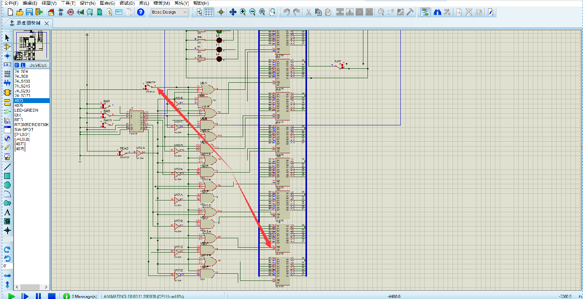Click the Electrical Rules Check lightning icon
Screen dimensions: 583x299
click(490, 12)
